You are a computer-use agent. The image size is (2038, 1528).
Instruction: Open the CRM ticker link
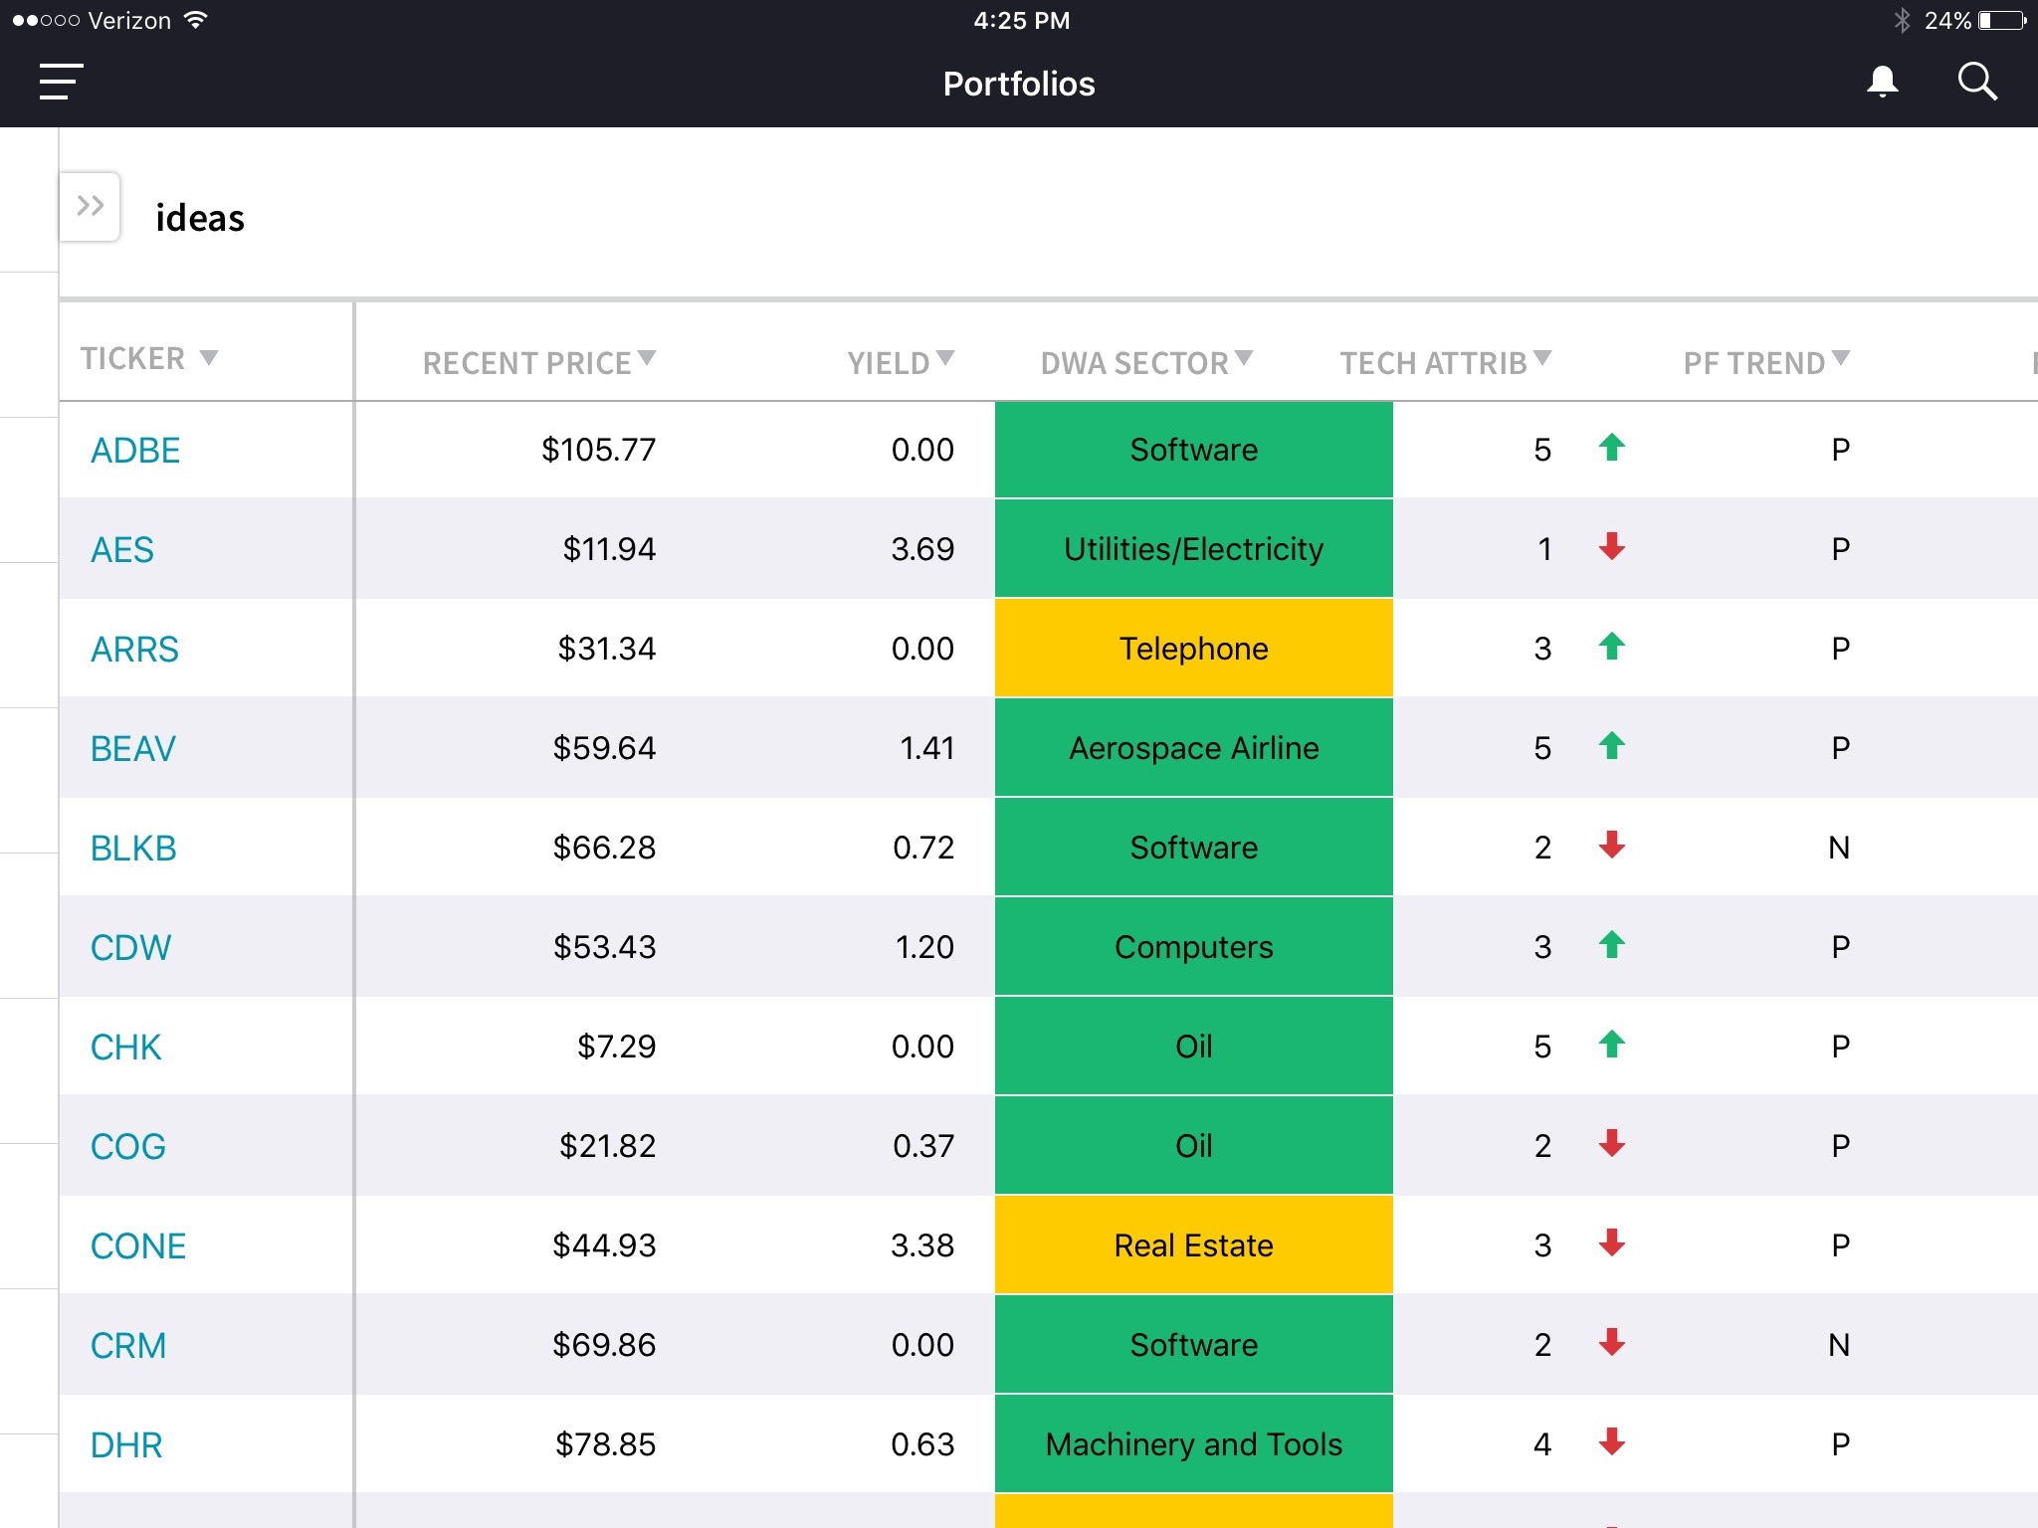128,1345
